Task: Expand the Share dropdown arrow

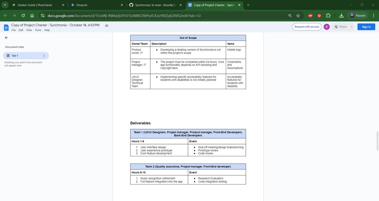Action: (351, 27)
